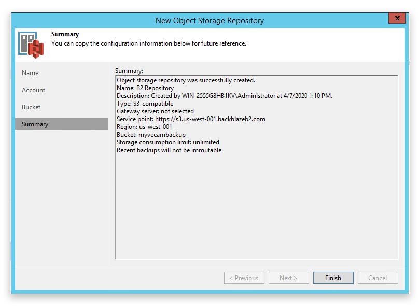Select the Account step in sidebar
This screenshot has height=306, width=420.
click(x=34, y=90)
